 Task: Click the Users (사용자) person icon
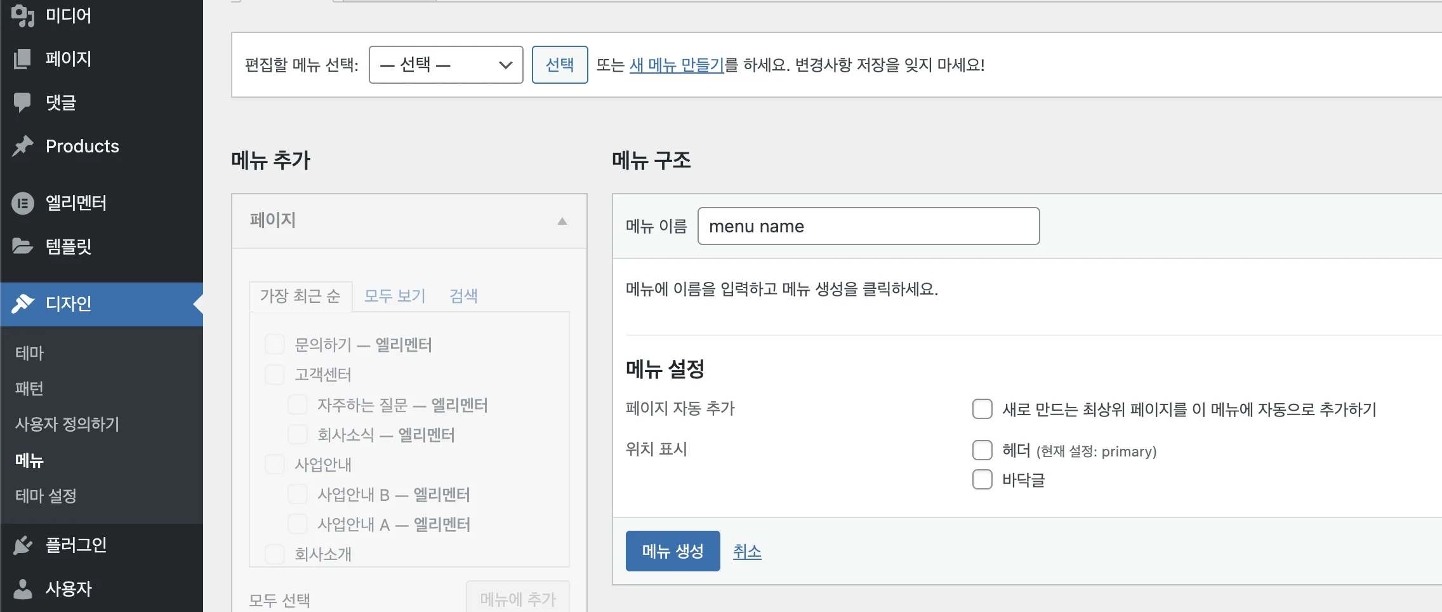(x=23, y=589)
